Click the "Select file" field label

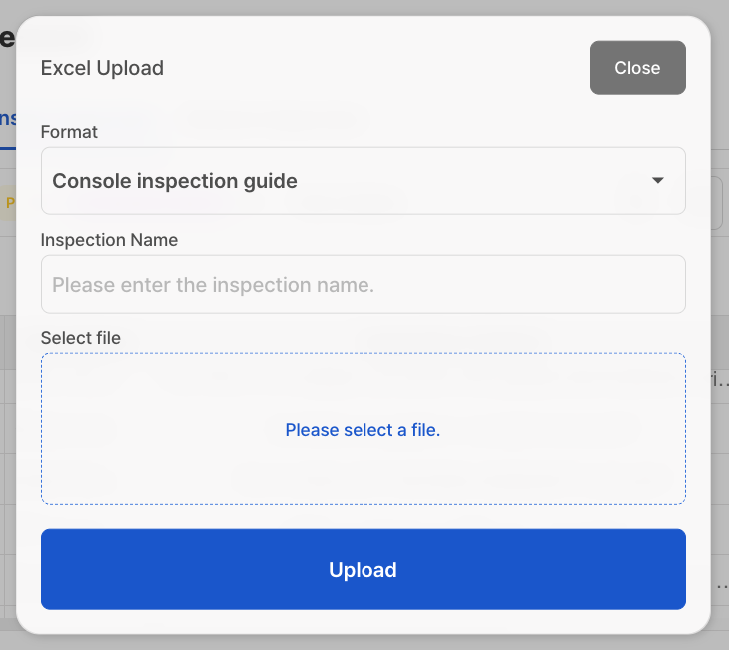coord(80,338)
